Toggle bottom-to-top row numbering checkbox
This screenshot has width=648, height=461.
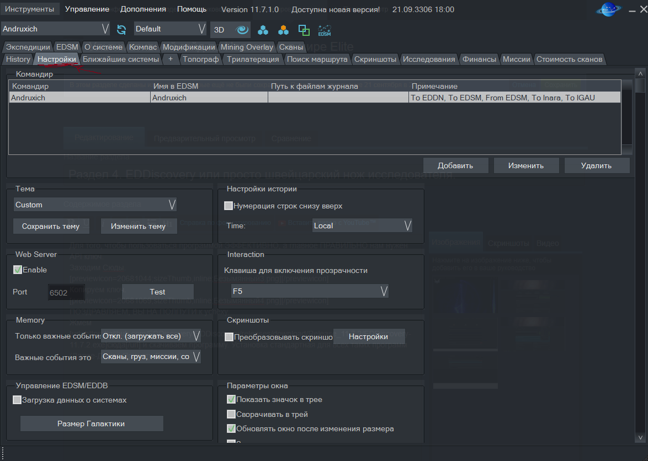click(x=228, y=206)
